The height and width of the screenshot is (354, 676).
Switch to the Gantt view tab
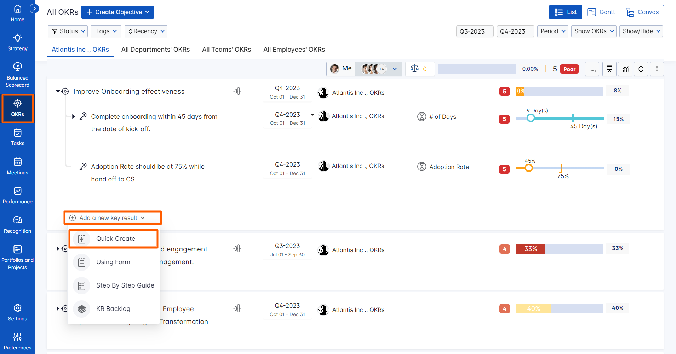(x=601, y=12)
